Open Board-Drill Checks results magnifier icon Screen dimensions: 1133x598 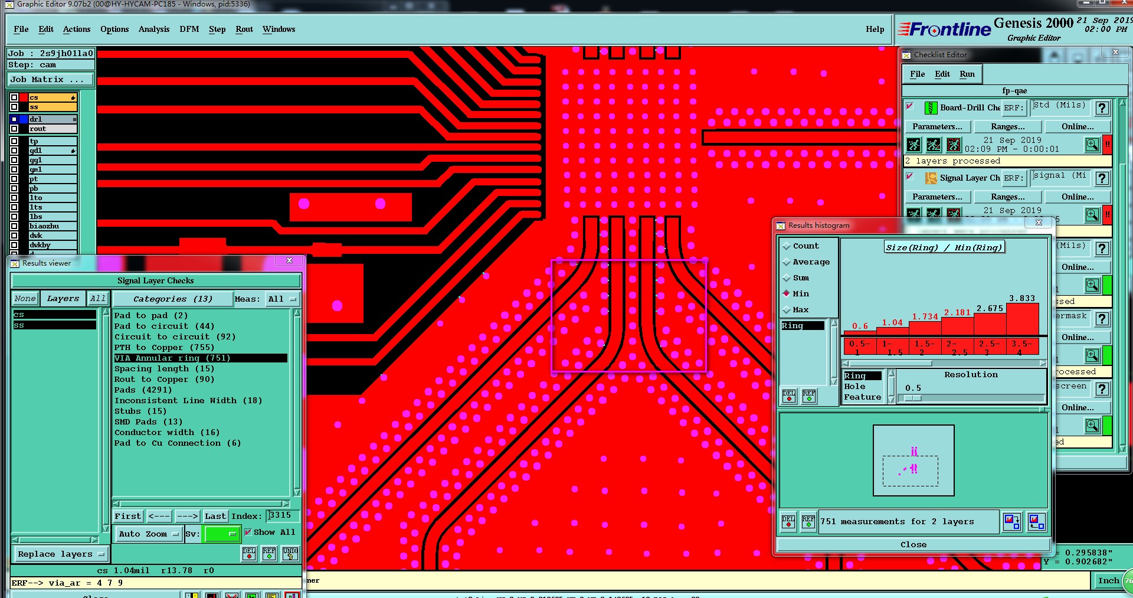[x=1092, y=144]
